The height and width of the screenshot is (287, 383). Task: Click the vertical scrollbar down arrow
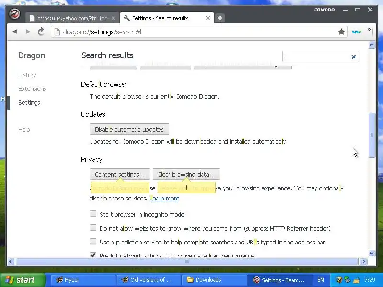click(372, 254)
